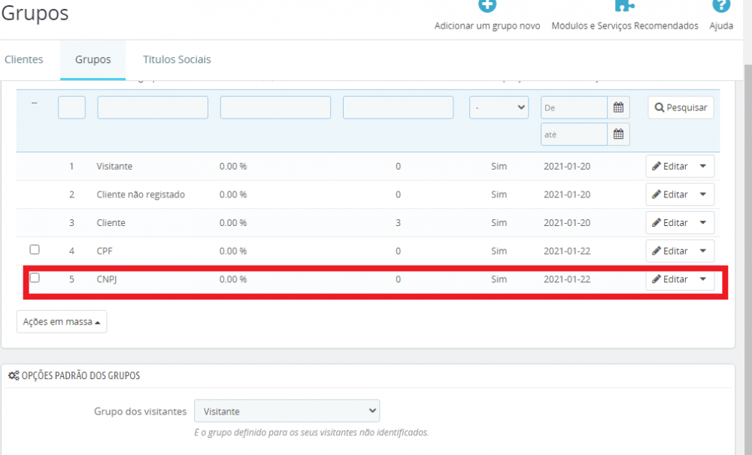Open calendar picker for the até date
Viewport: 752px width, 455px height.
coord(618,134)
